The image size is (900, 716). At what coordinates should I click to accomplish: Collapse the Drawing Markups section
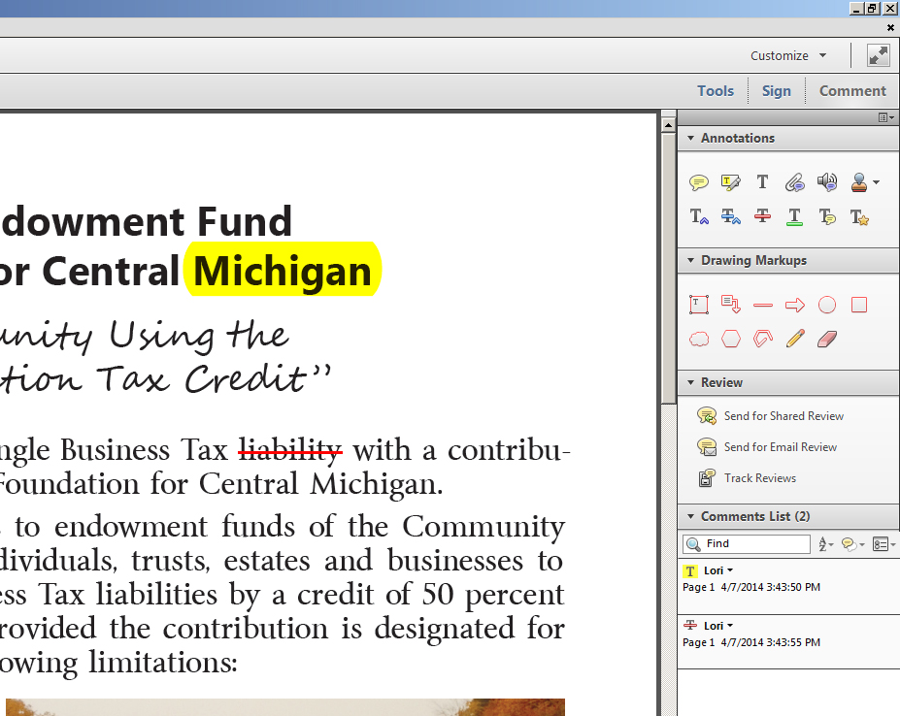[690, 261]
